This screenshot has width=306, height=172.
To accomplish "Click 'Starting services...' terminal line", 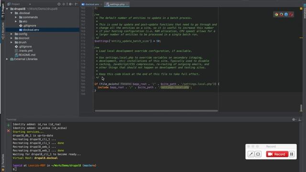I will point(28,132).
